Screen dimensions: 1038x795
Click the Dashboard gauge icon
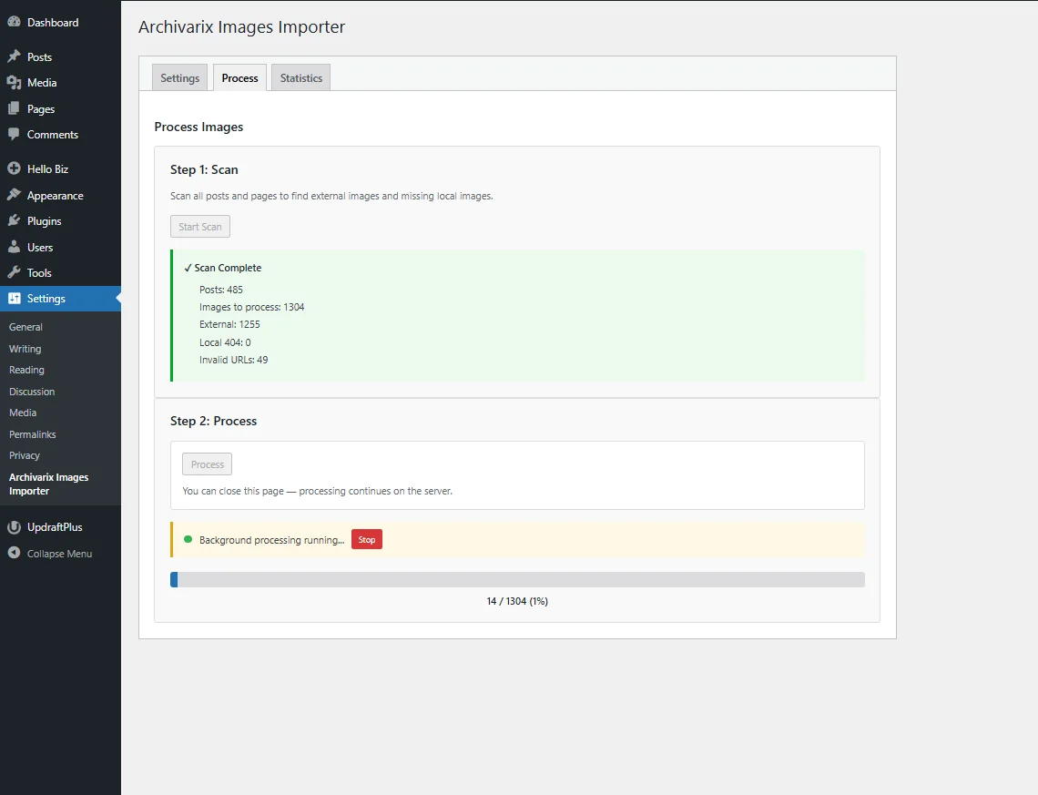(x=14, y=22)
